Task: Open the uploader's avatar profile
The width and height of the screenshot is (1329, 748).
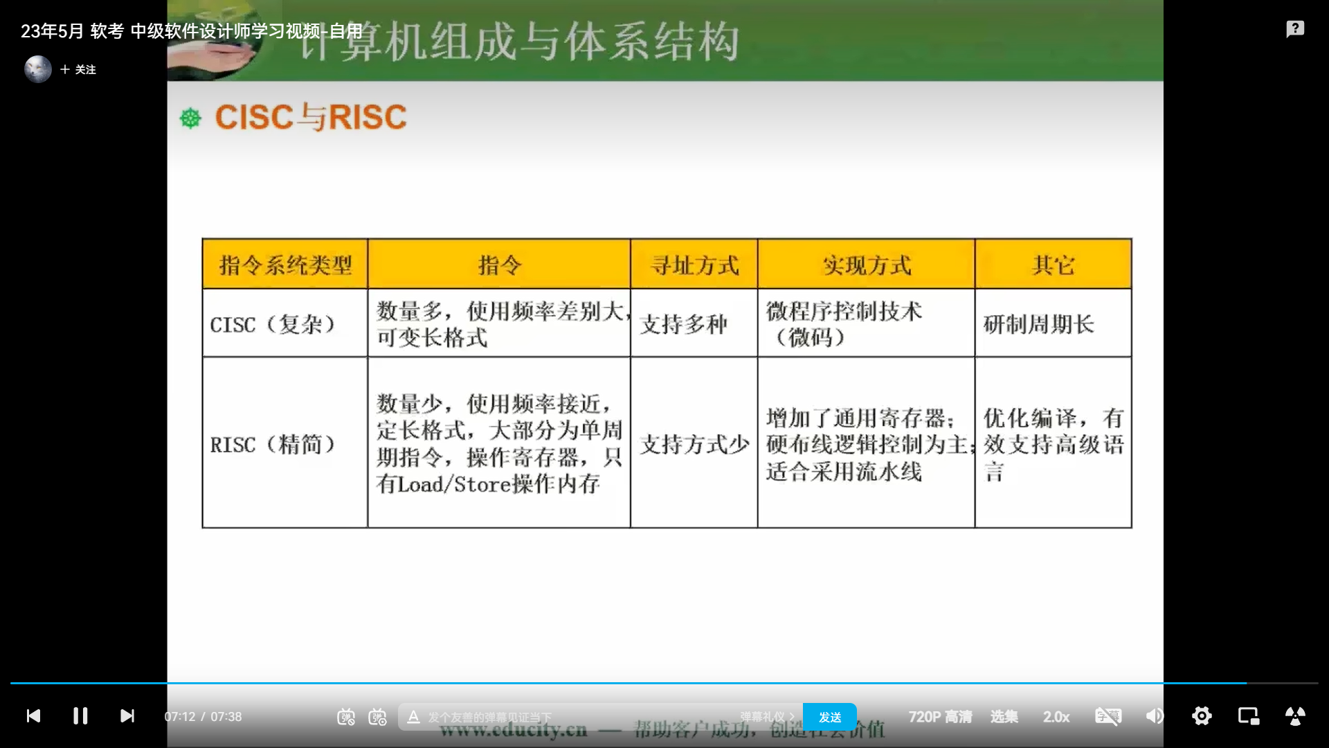Action: coord(38,69)
